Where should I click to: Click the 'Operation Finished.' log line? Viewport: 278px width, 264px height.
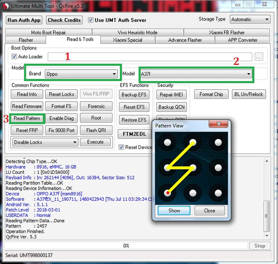click(x=25, y=231)
